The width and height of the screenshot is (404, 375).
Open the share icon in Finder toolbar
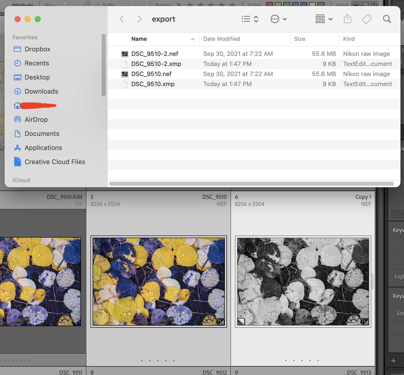click(347, 19)
